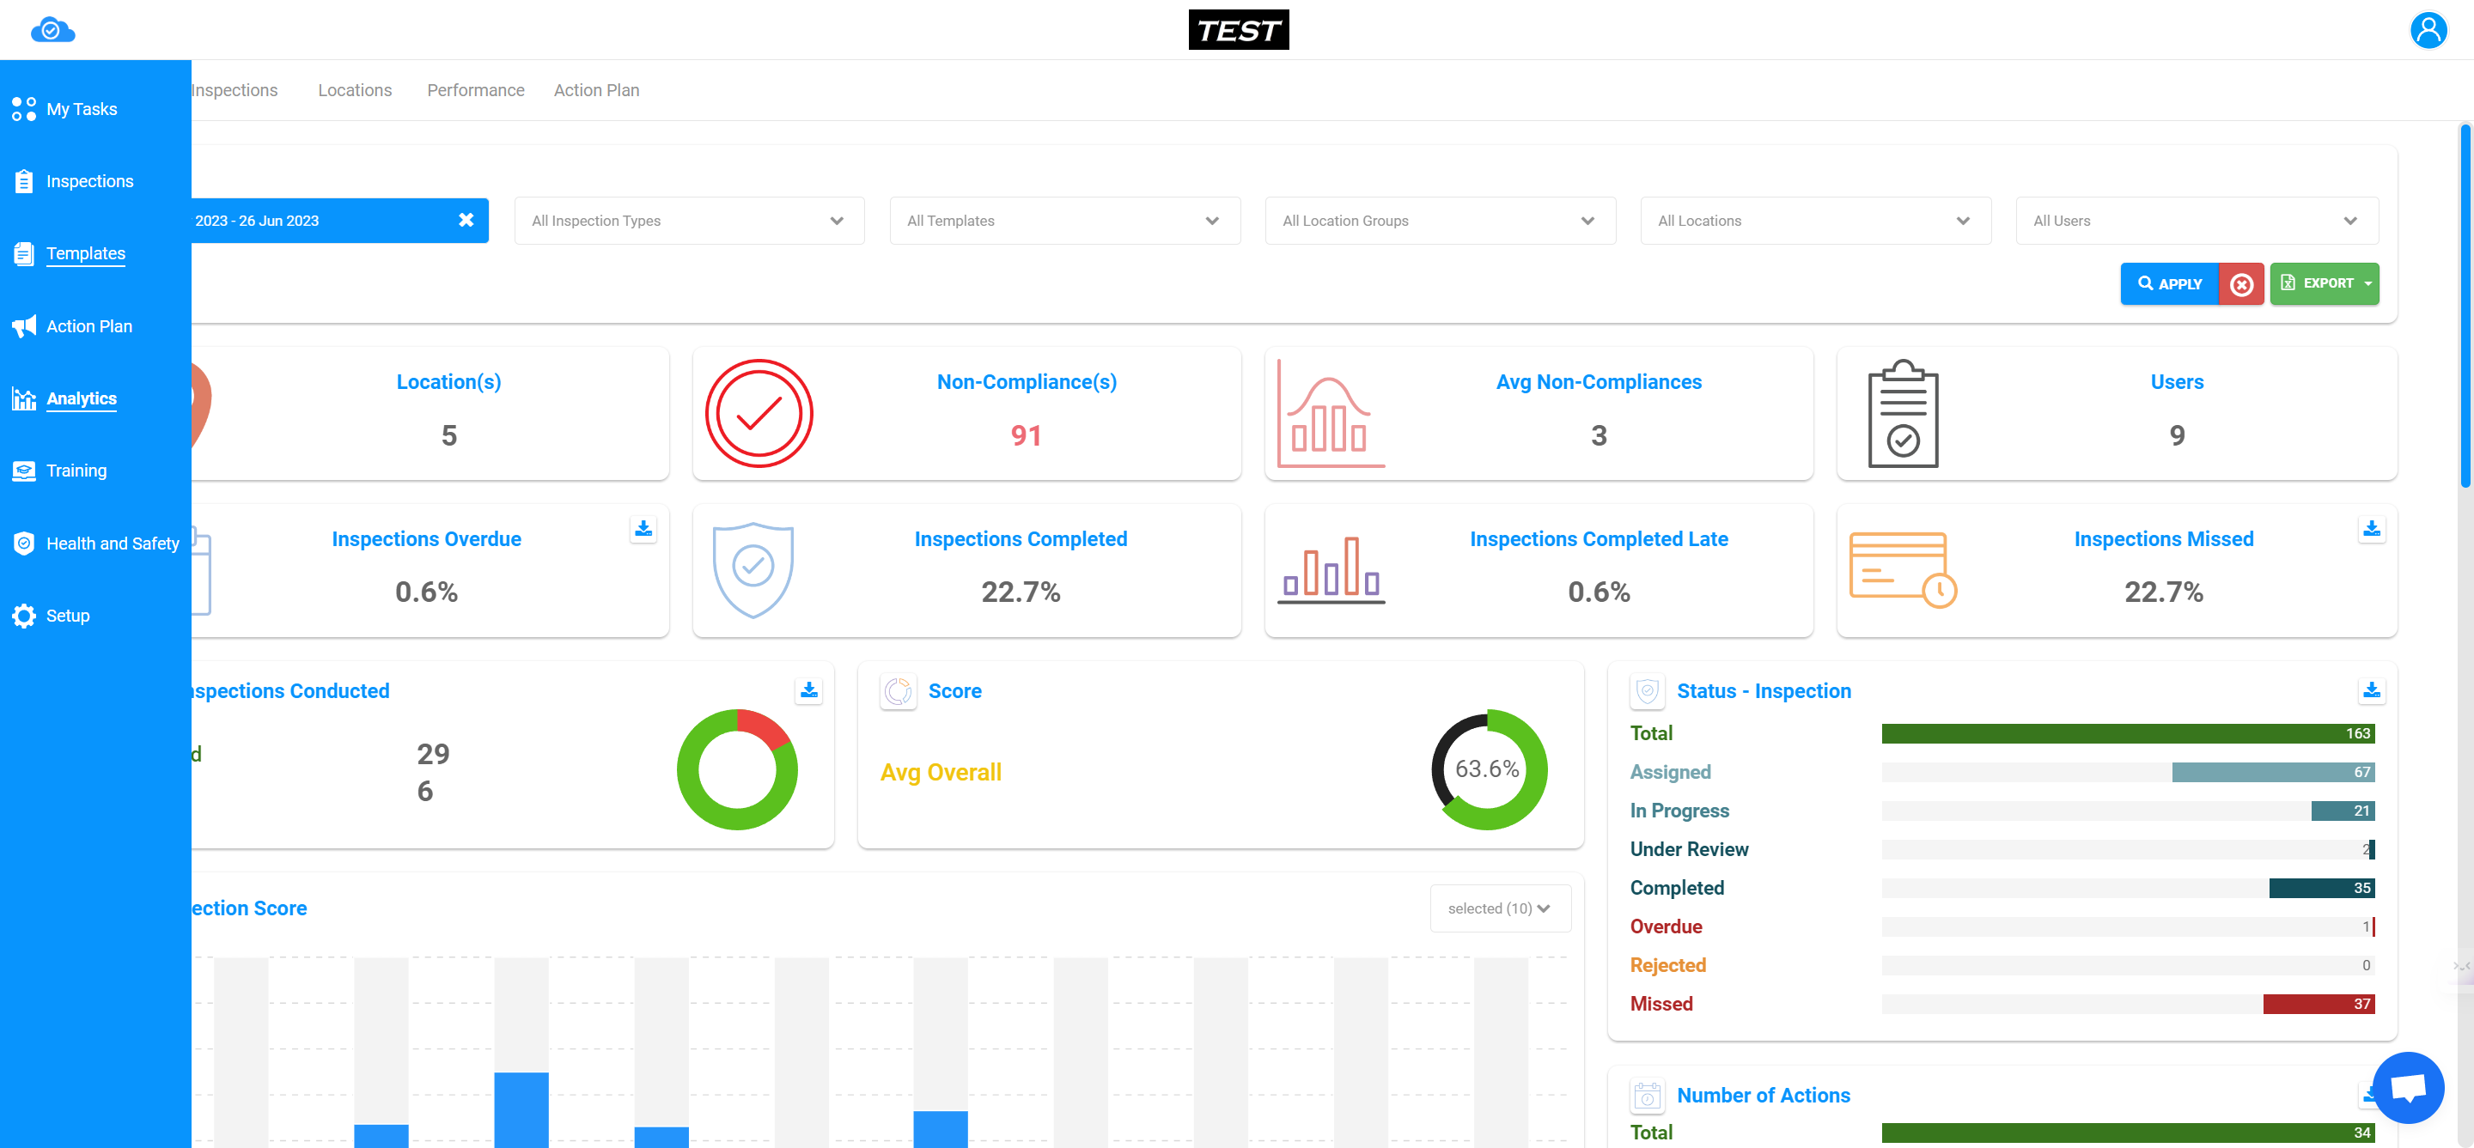Open the selected (10) dropdown
Image resolution: width=2474 pixels, height=1148 pixels.
point(1500,908)
